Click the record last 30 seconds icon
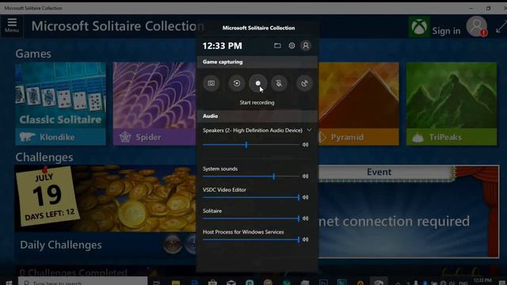Image resolution: width=507 pixels, height=285 pixels. coord(237,83)
